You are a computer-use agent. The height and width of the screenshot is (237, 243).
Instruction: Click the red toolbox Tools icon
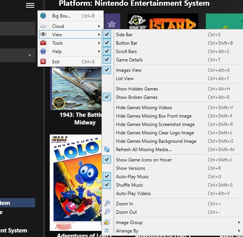click(x=43, y=43)
